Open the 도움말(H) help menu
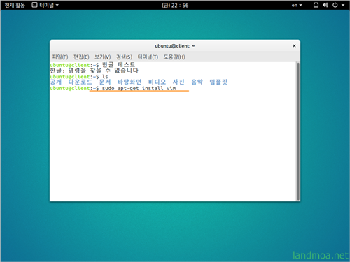 click(174, 57)
